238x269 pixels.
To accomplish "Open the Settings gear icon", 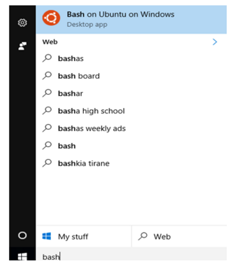I will [x=23, y=23].
